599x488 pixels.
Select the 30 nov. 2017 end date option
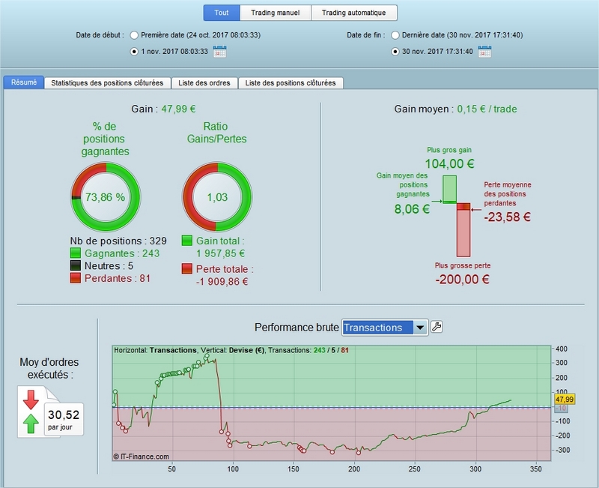[x=395, y=51]
